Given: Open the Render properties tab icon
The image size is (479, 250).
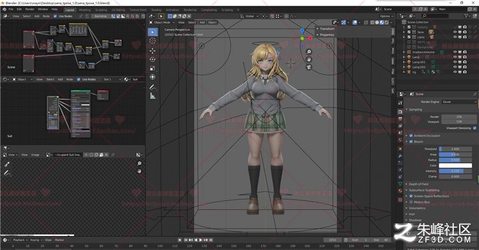Looking at the screenshot, I should (x=400, y=112).
